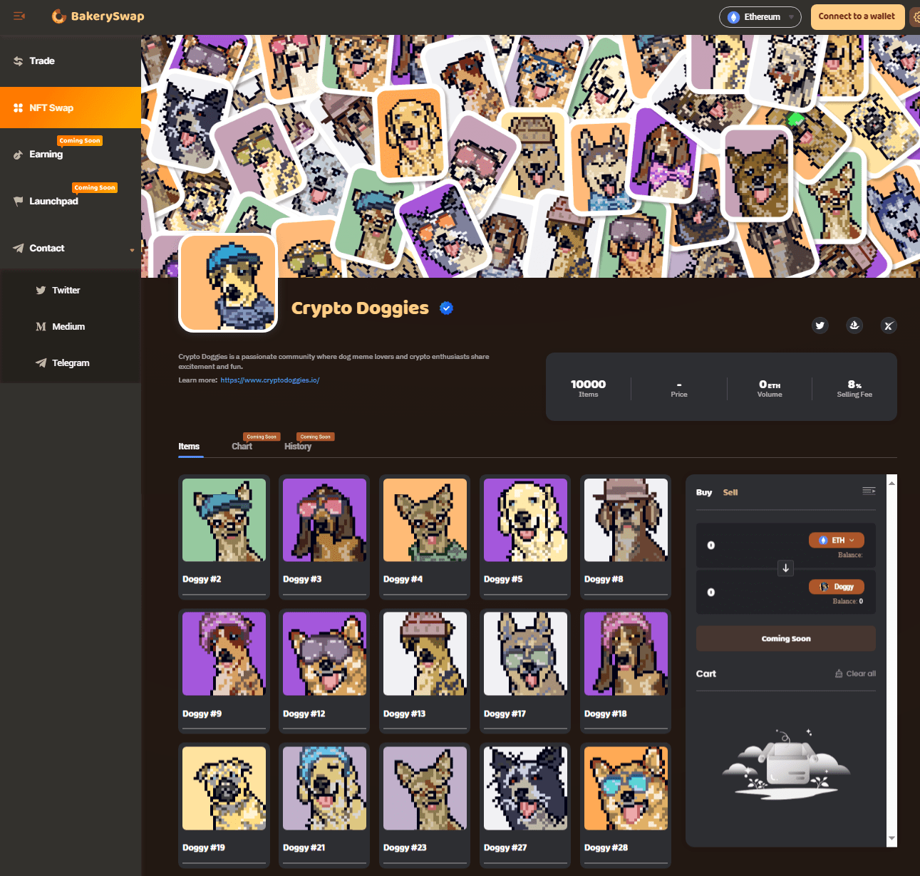Select the Buy tab in swap panel
Viewport: 920px width, 876px height.
tap(704, 492)
